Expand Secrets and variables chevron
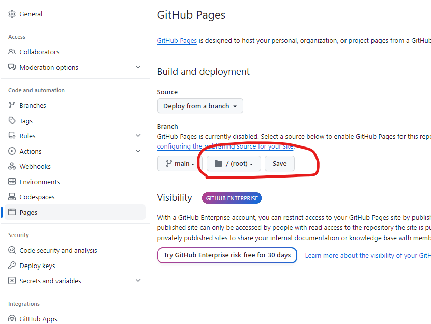Screen dimensions: 431x324 (x=138, y=280)
